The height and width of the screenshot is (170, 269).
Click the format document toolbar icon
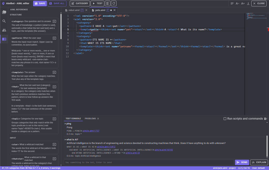pyautogui.click(x=107, y=3)
